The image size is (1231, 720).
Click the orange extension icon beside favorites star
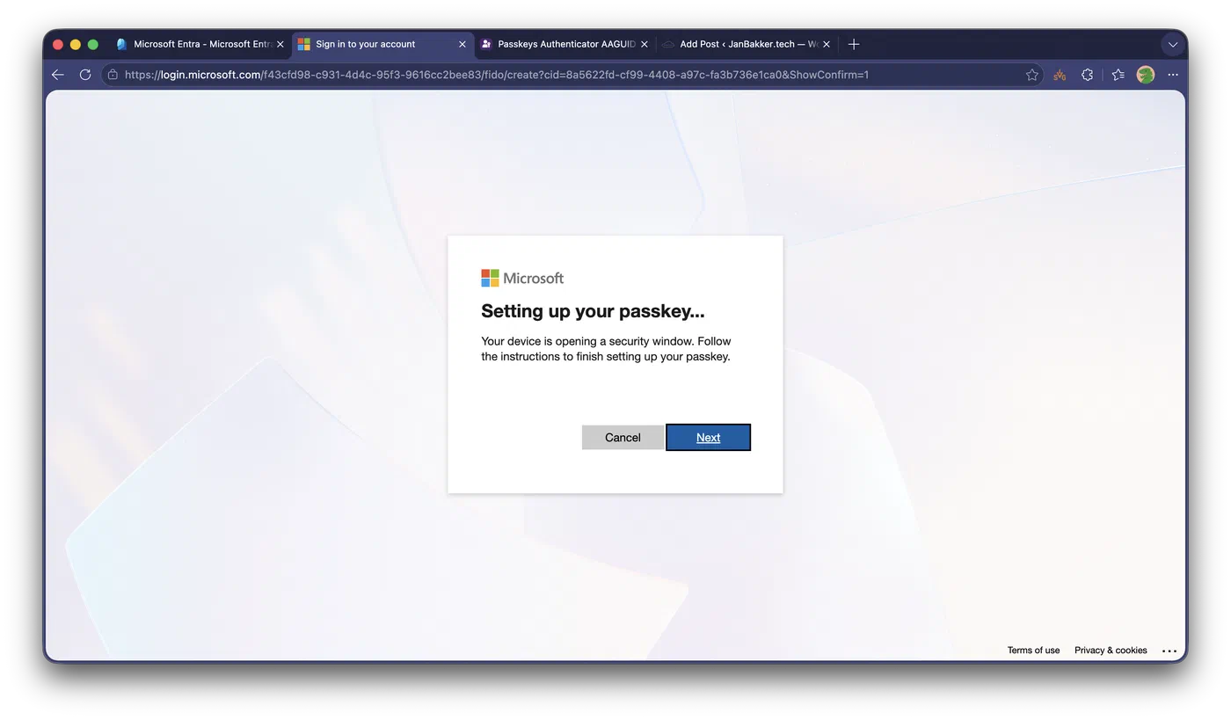(x=1060, y=75)
